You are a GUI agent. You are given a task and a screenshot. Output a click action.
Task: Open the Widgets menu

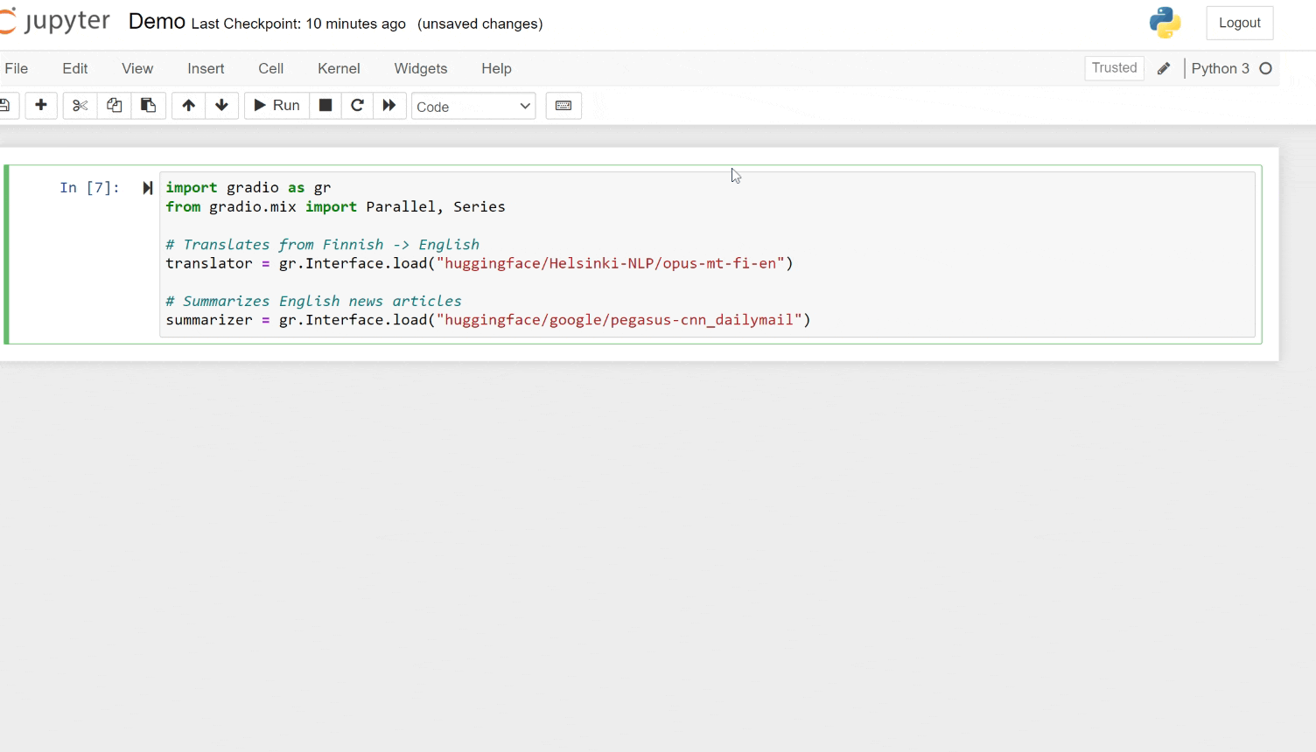(x=420, y=68)
